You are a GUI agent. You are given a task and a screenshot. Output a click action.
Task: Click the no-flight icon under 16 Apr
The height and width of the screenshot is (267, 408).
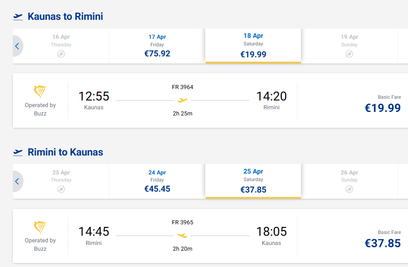click(61, 54)
